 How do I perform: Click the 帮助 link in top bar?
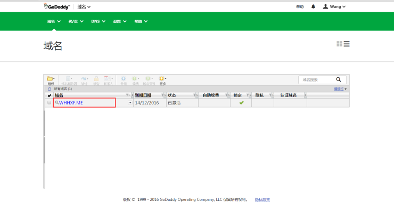[300, 7]
